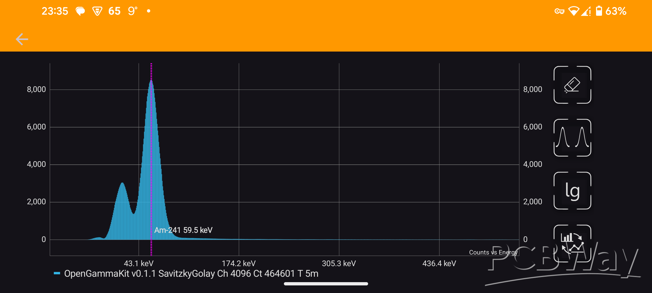Click the Counts vs Energy description label
652x293 pixels.
coord(493,252)
